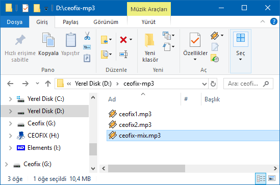Create a Yeni klasör
Image resolution: width=280 pixels, height=185 pixels.
tap(150, 48)
